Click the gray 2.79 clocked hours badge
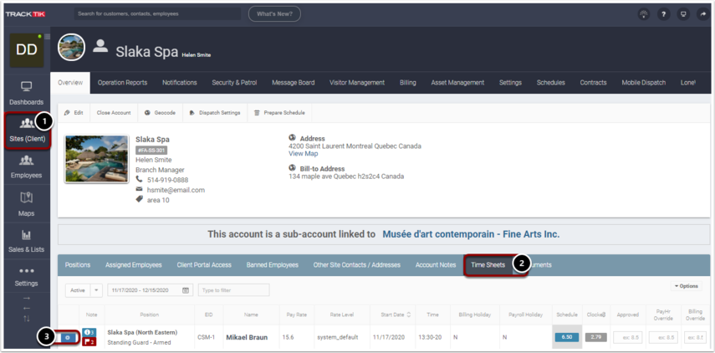This screenshot has width=715, height=353. [595, 337]
